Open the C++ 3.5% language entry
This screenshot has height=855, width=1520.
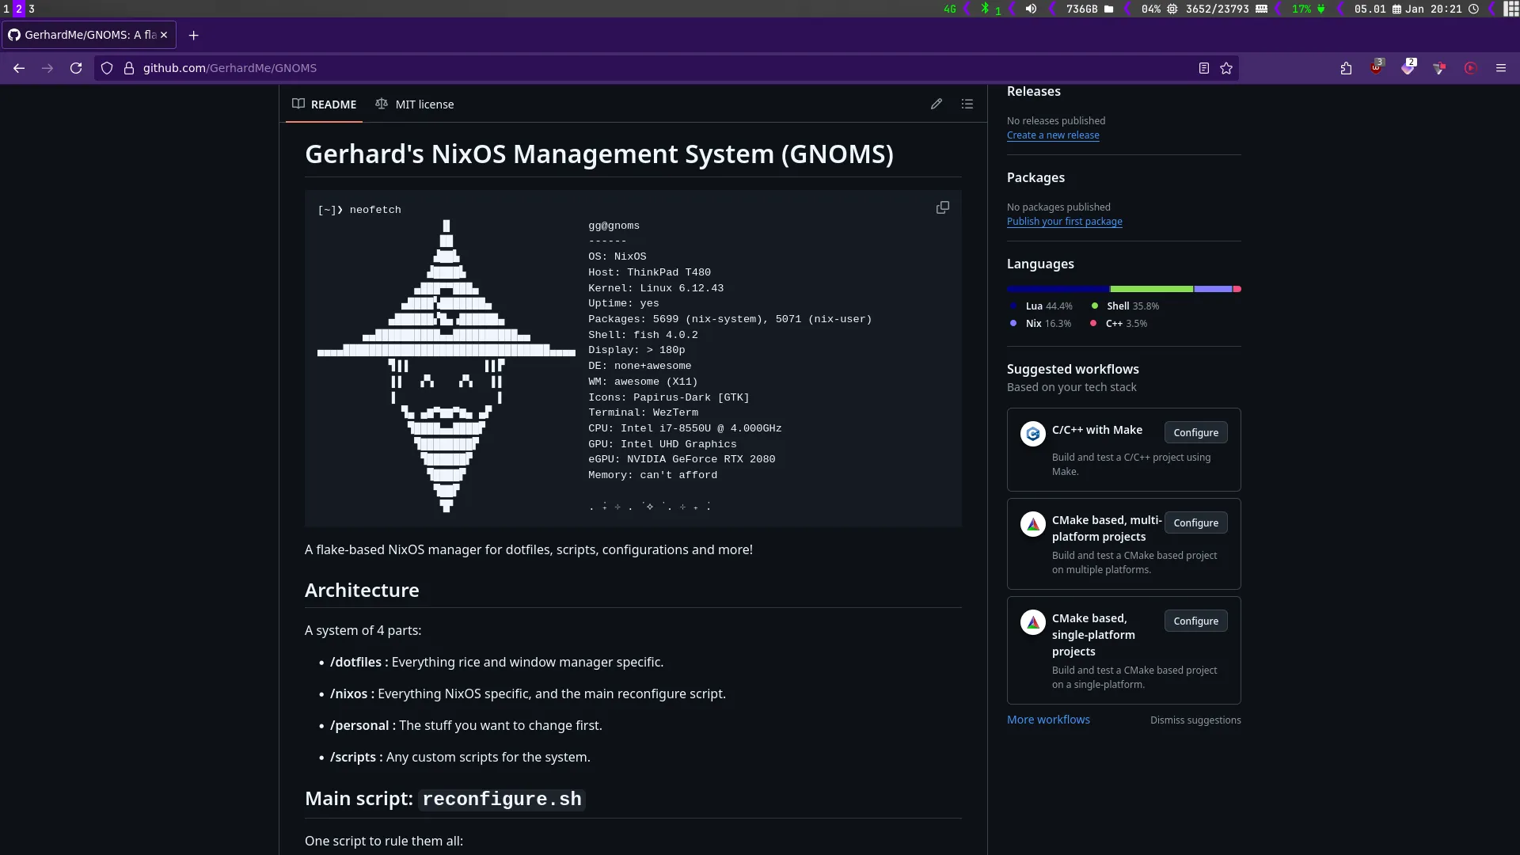(x=1118, y=324)
